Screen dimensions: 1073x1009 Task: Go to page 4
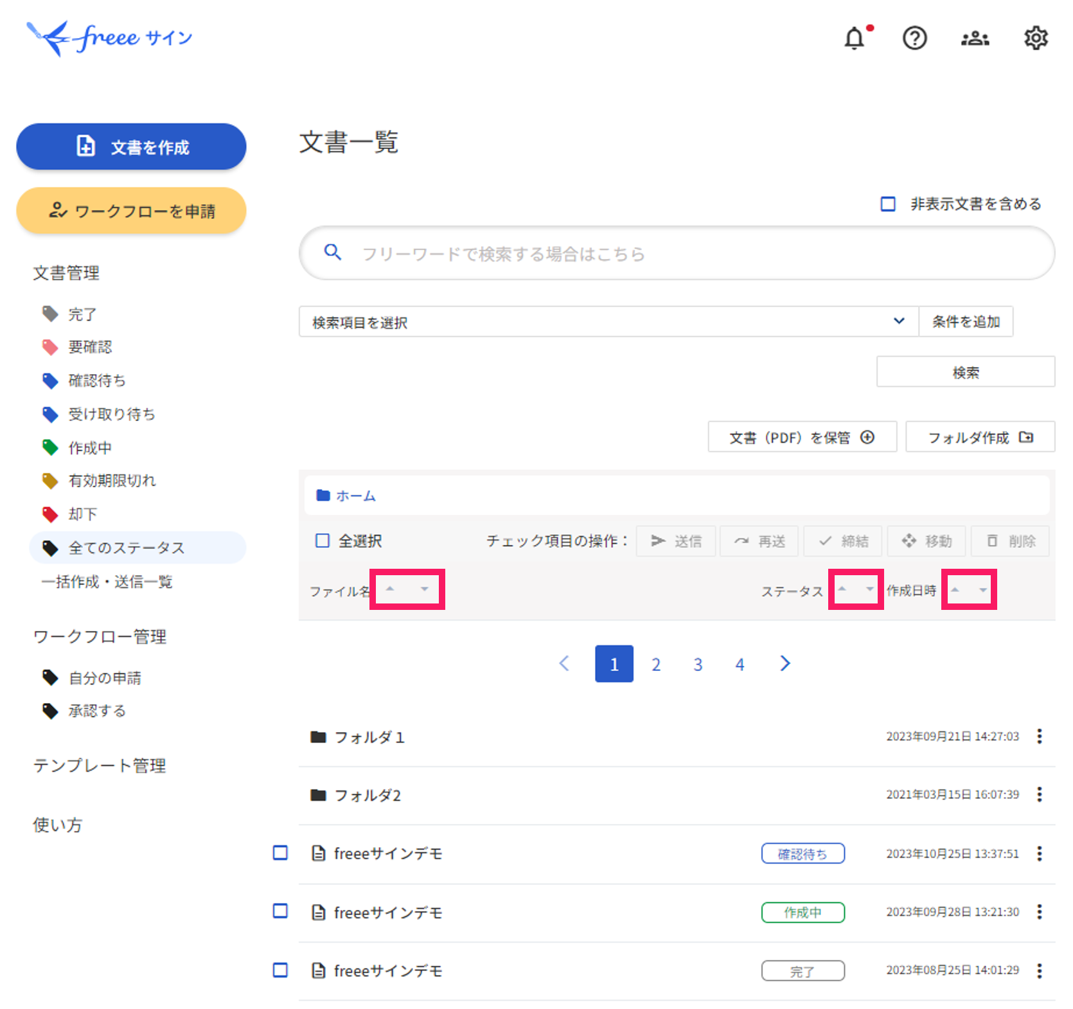point(740,664)
